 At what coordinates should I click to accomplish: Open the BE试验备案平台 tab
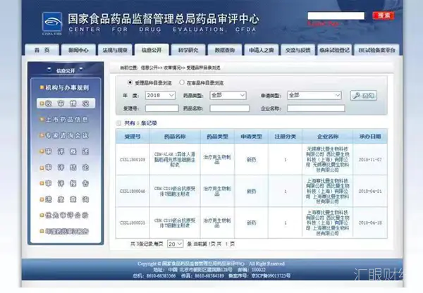(x=376, y=50)
